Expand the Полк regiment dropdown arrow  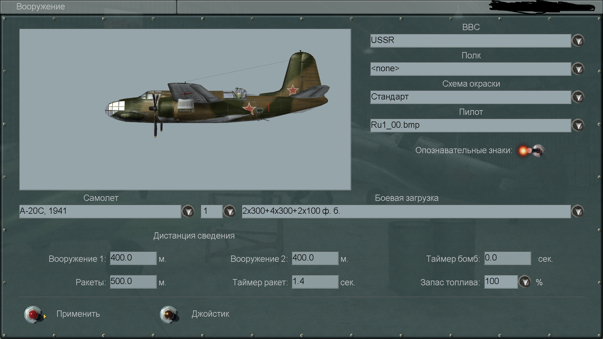578,69
